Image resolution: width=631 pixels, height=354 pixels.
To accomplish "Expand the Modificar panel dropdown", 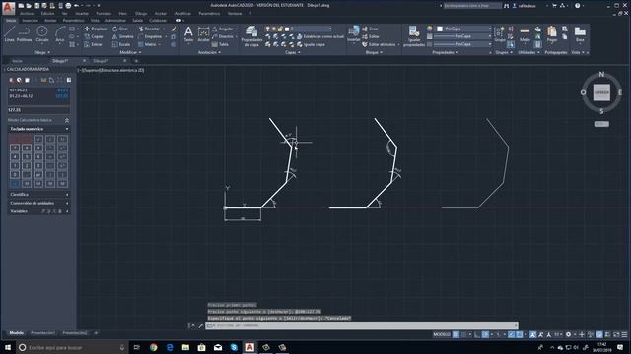I will pyautogui.click(x=130, y=52).
